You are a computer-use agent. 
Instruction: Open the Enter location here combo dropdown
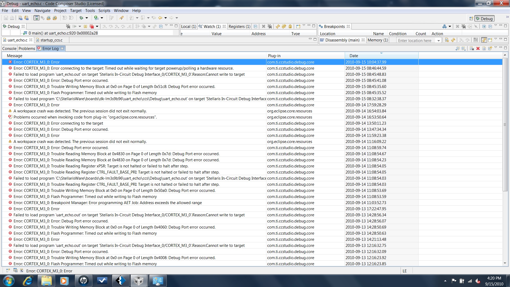pyautogui.click(x=439, y=40)
